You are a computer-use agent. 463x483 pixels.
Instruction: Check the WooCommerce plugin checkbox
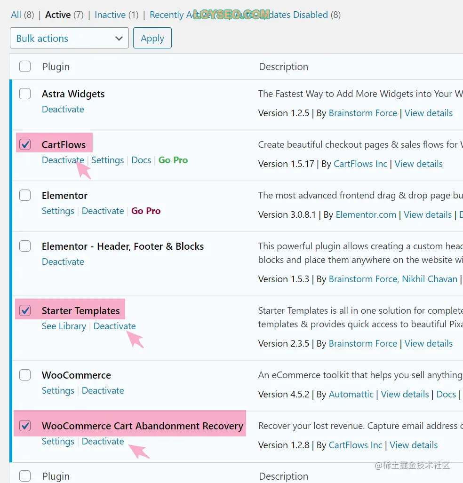[x=25, y=375]
